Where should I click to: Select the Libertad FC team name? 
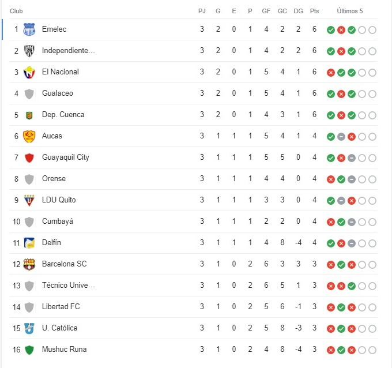61,306
